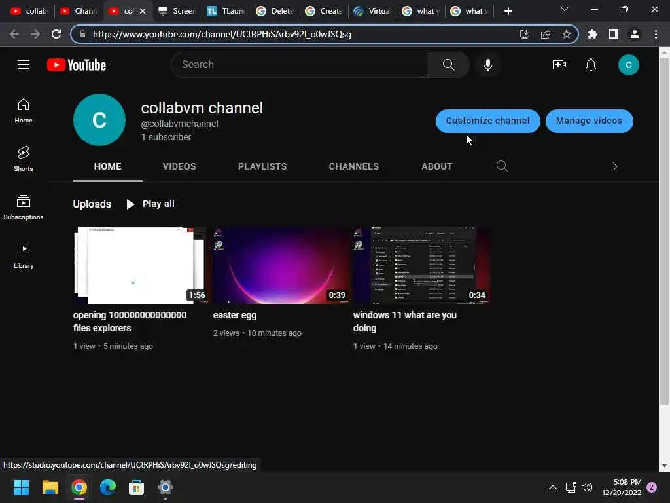Select the HOME channel tab
This screenshot has width=670, height=503.
[x=108, y=166]
